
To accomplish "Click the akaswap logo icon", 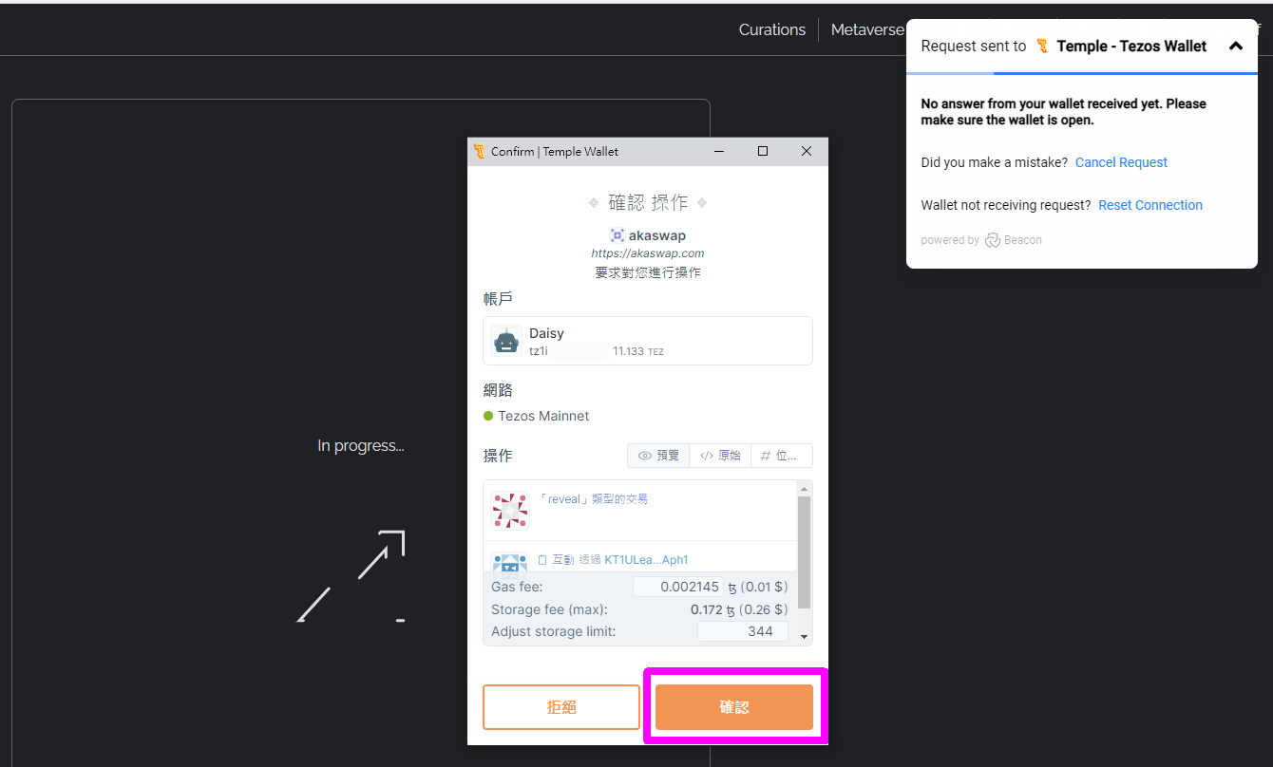I will 617,235.
